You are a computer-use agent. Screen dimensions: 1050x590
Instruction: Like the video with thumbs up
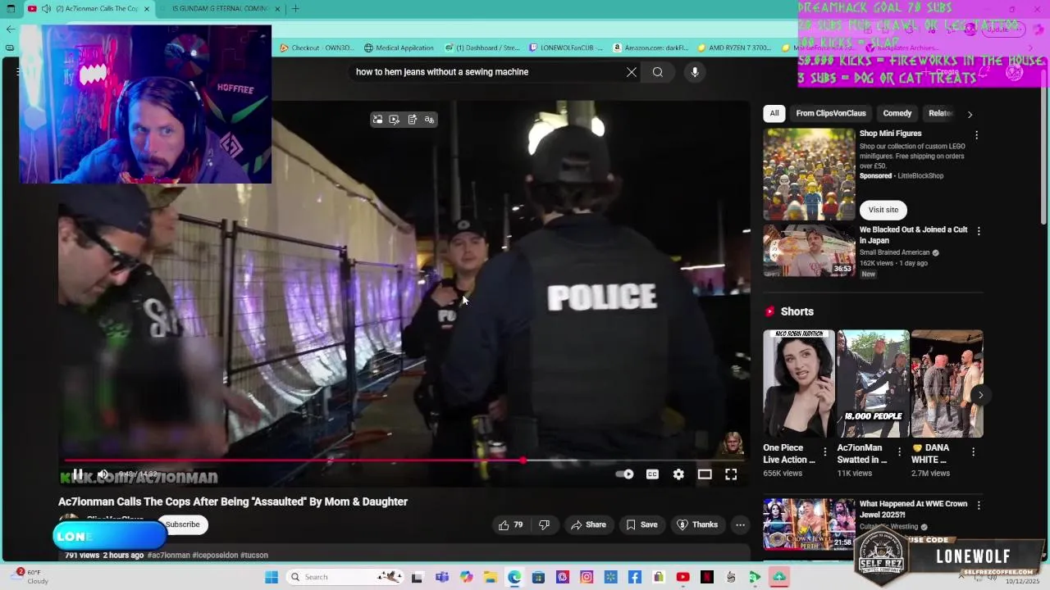tap(511, 524)
